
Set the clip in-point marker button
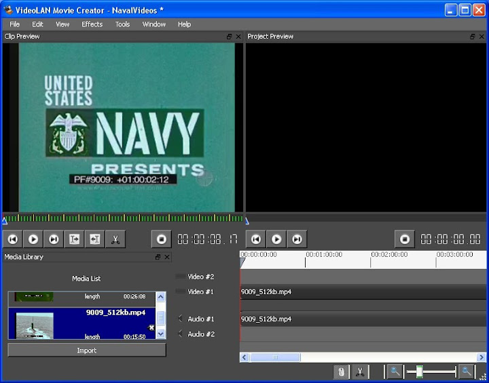pyautogui.click(x=74, y=239)
